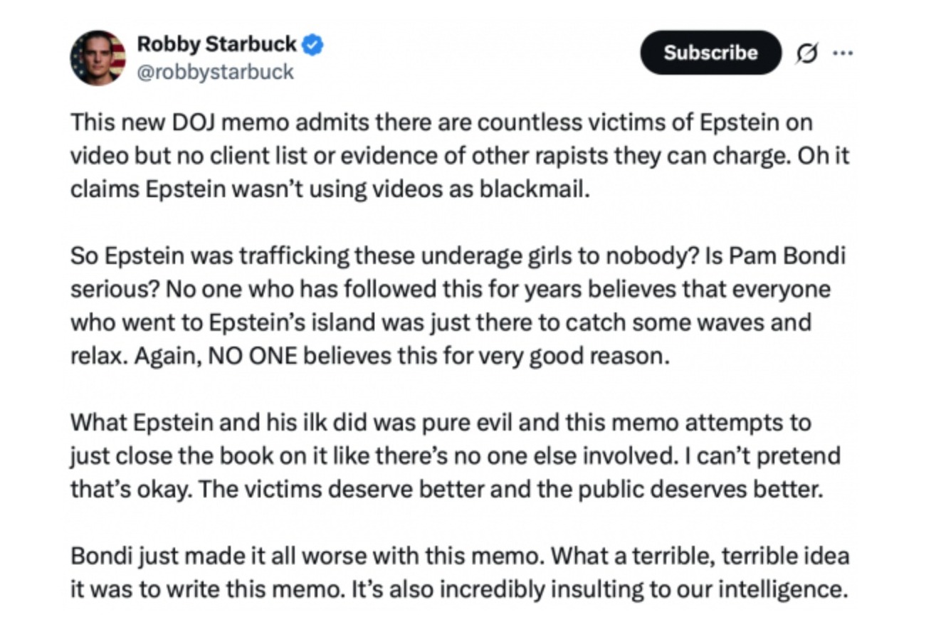941x622 pixels.
Task: Visit the @robbystarbuck handle link
Action: (x=215, y=73)
